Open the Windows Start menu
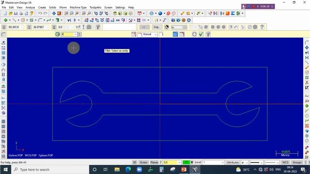Screen dimensions: 310x174 point(5,170)
